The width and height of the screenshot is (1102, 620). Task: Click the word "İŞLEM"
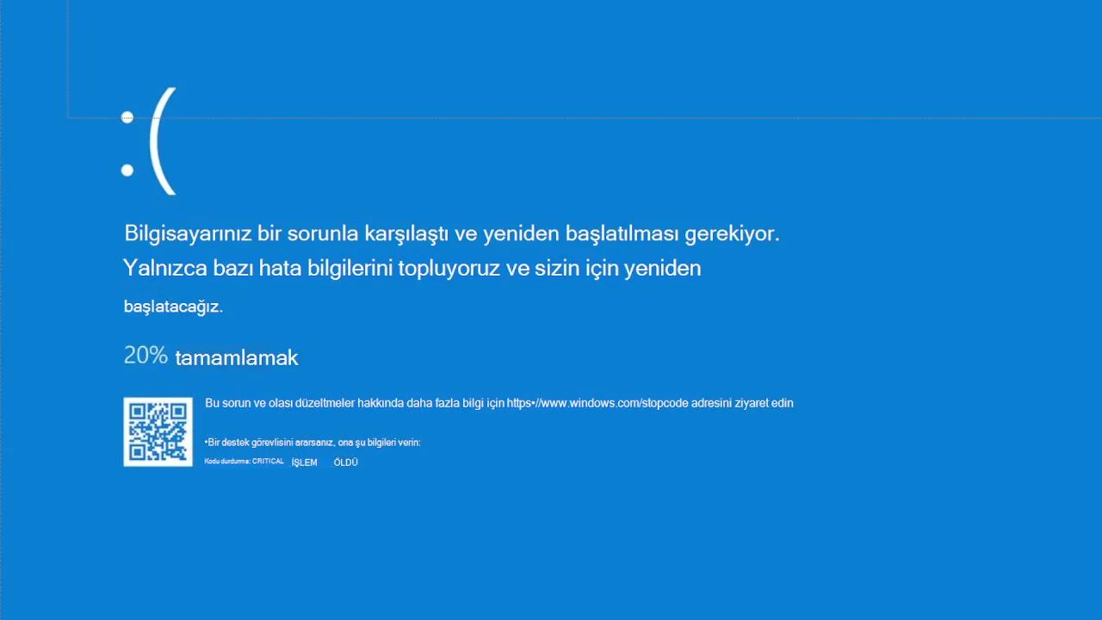304,462
